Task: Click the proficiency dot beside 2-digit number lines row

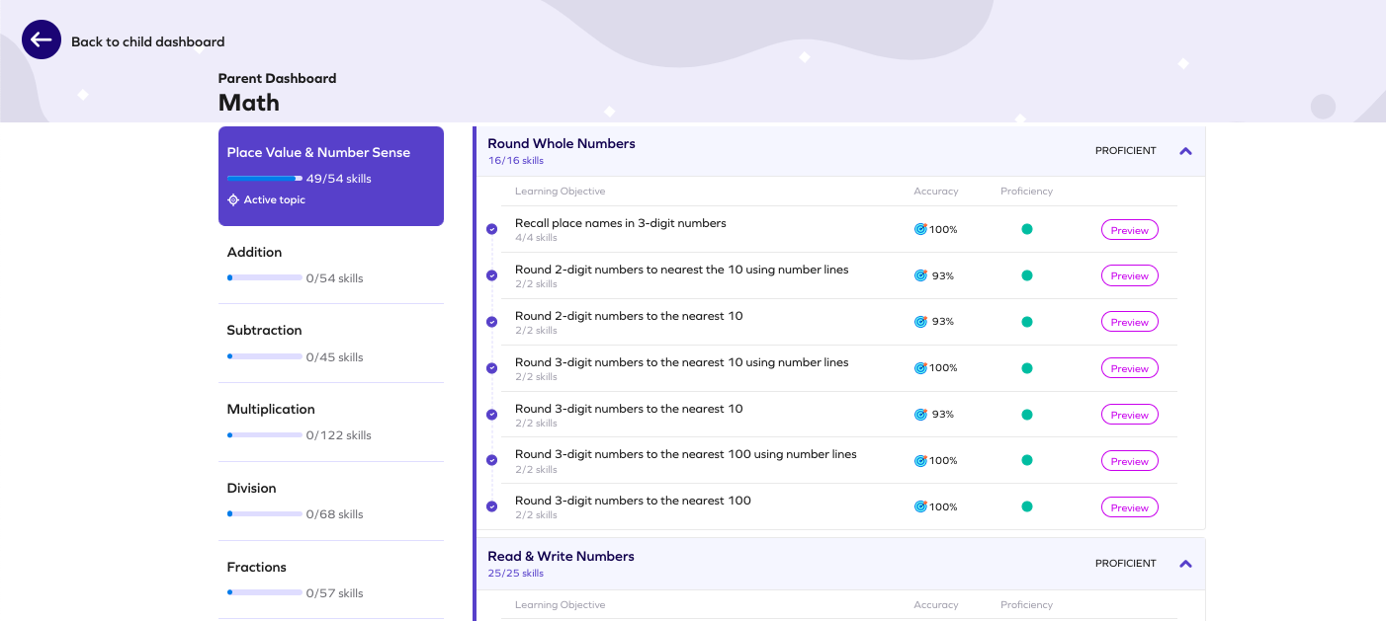Action: [x=1026, y=273]
